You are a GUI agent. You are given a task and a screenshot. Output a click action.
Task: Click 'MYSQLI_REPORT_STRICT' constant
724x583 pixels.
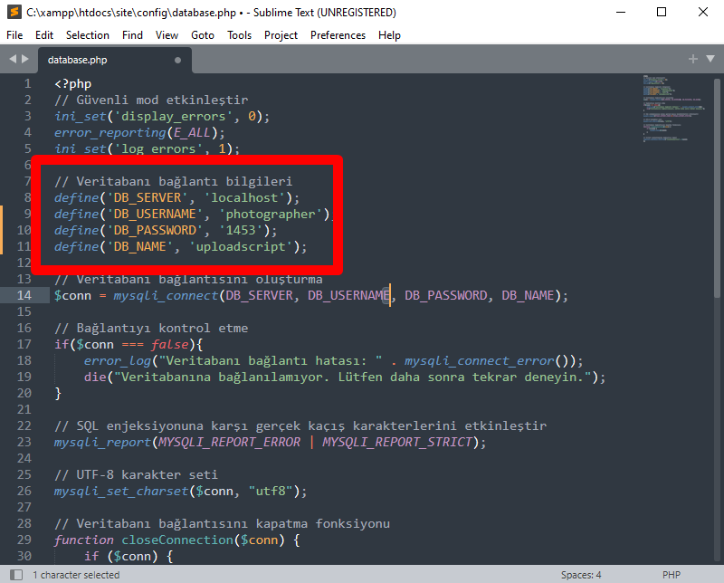[x=397, y=442]
